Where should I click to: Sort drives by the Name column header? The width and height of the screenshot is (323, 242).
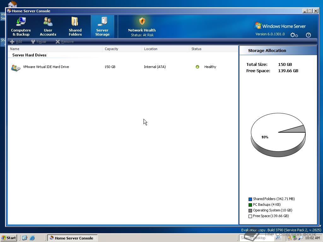point(55,49)
